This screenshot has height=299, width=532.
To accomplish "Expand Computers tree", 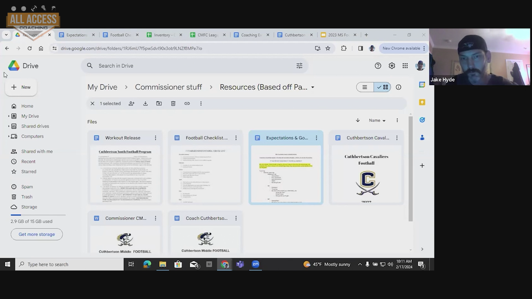I will [x=9, y=136].
